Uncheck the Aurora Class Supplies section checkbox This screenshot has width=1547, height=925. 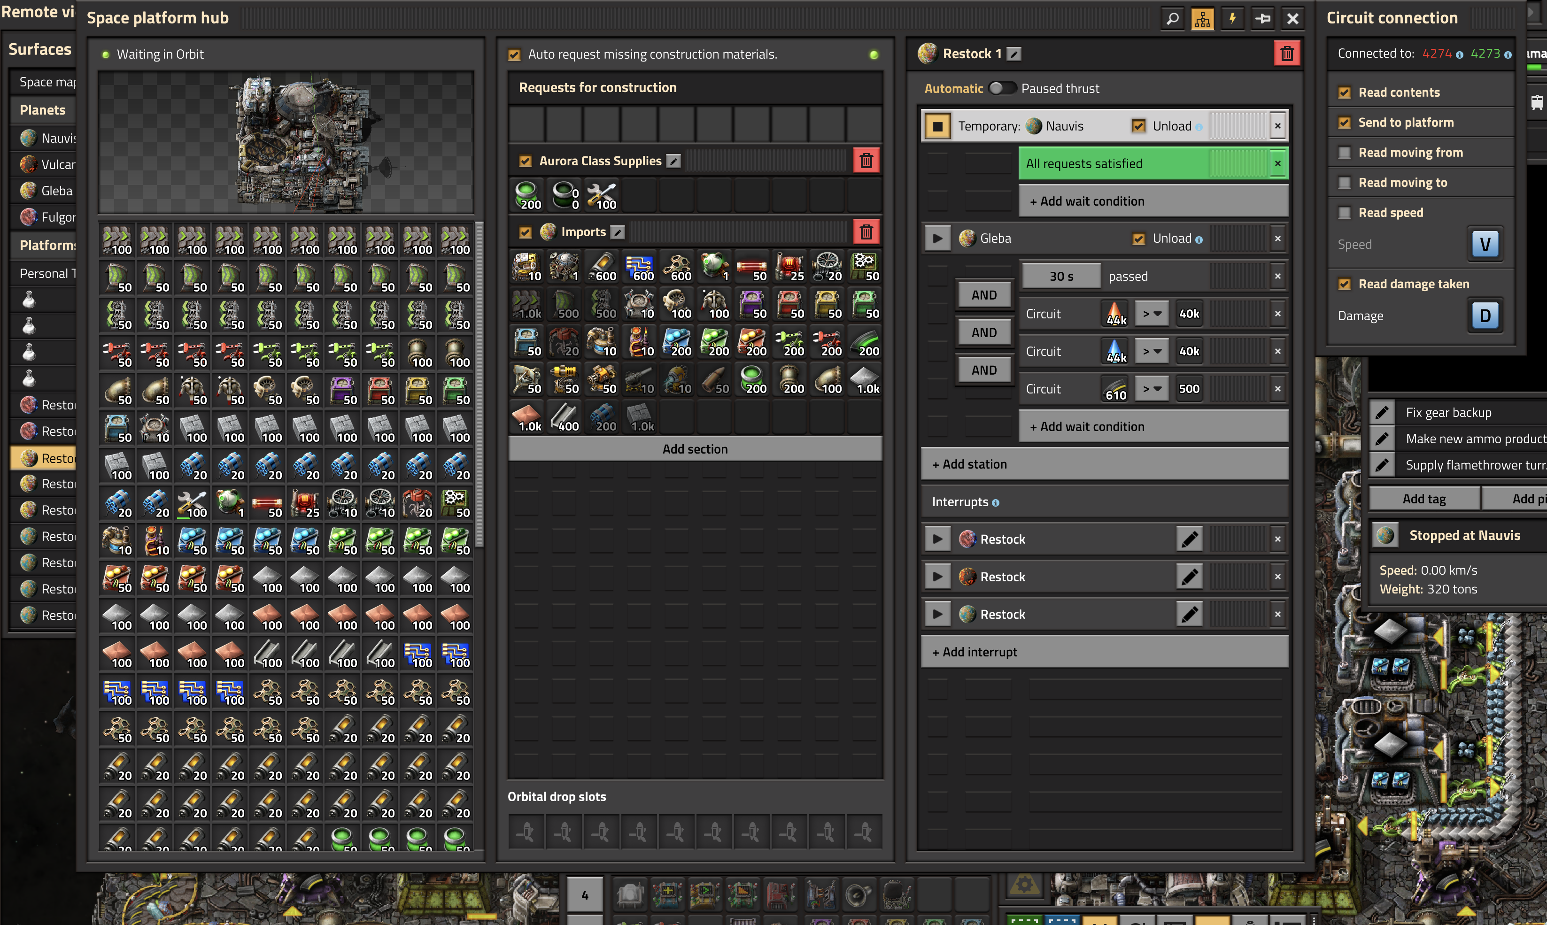pyautogui.click(x=526, y=162)
